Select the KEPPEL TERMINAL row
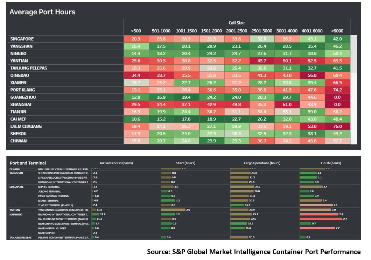This screenshot has height=260, width=371. point(49,187)
